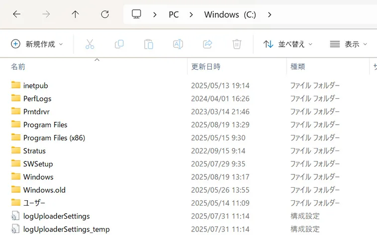Click the Share icon in toolbar
Image resolution: width=377 pixels, height=235 pixels.
(207, 44)
